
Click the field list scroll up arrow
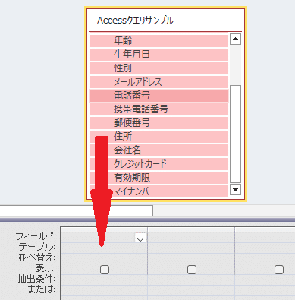[x=235, y=39]
